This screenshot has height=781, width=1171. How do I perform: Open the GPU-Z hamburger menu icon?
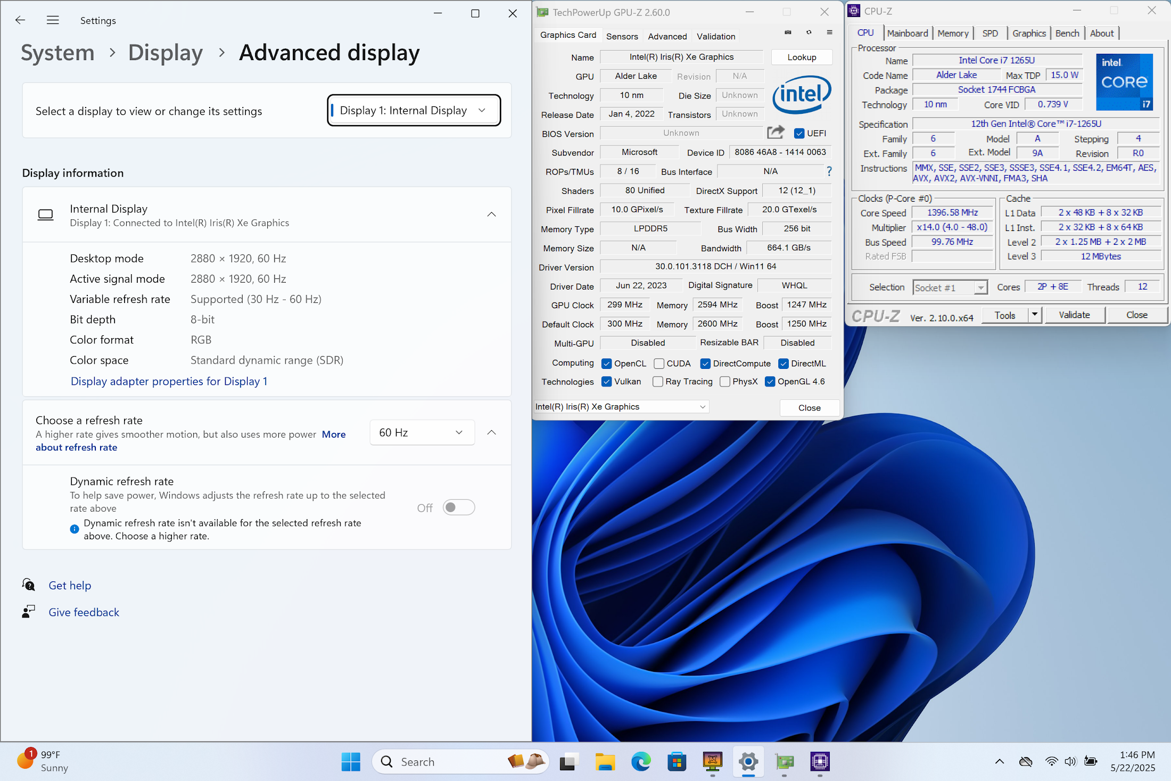(829, 32)
